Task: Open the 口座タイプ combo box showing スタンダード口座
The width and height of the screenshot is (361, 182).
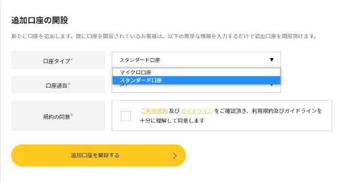Action: [196, 60]
